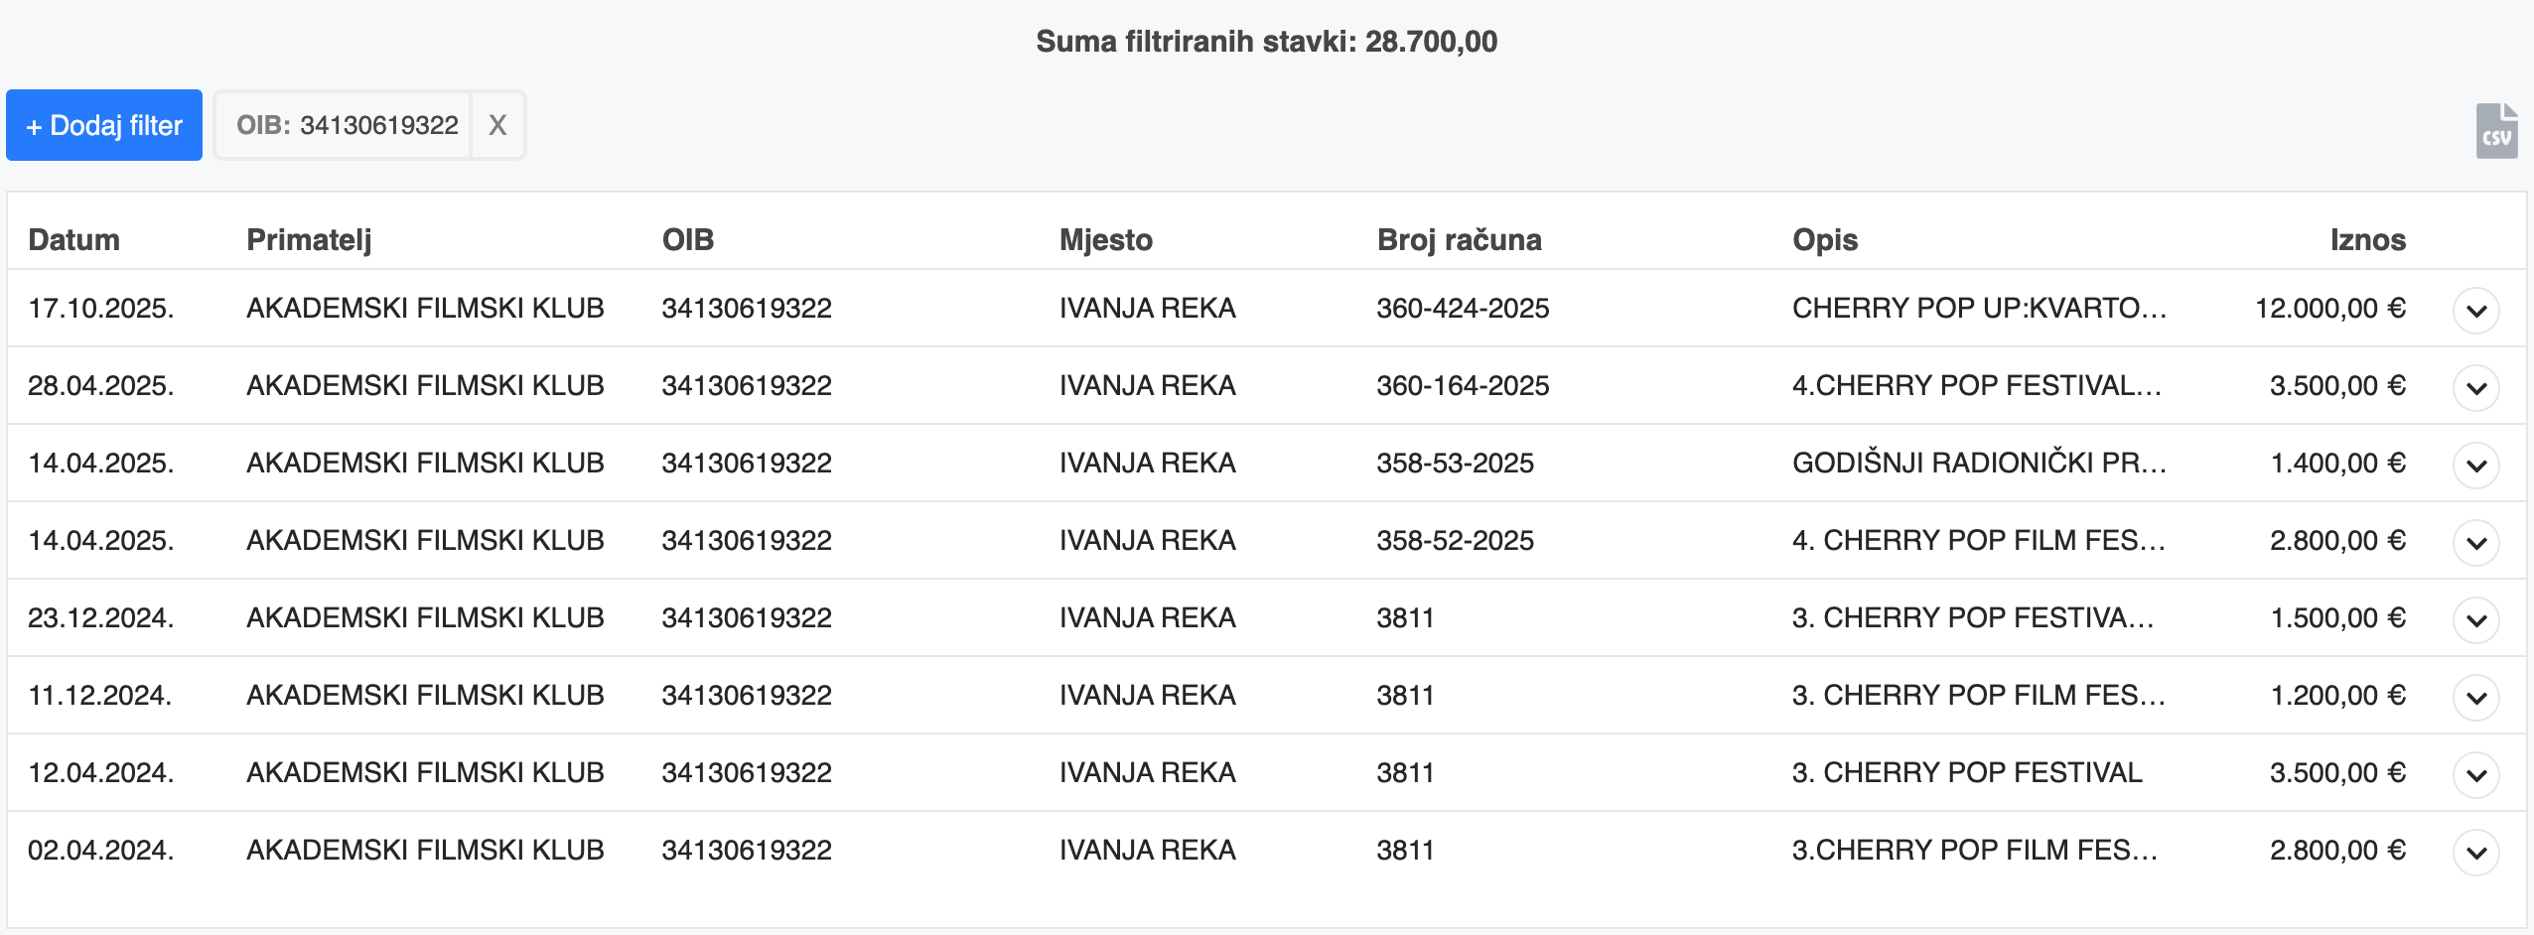This screenshot has width=2534, height=935.
Task: Select amount 12.000,00 €
Action: coord(2330,309)
